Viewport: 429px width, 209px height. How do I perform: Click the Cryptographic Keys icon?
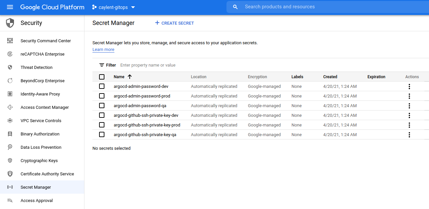click(x=10, y=160)
